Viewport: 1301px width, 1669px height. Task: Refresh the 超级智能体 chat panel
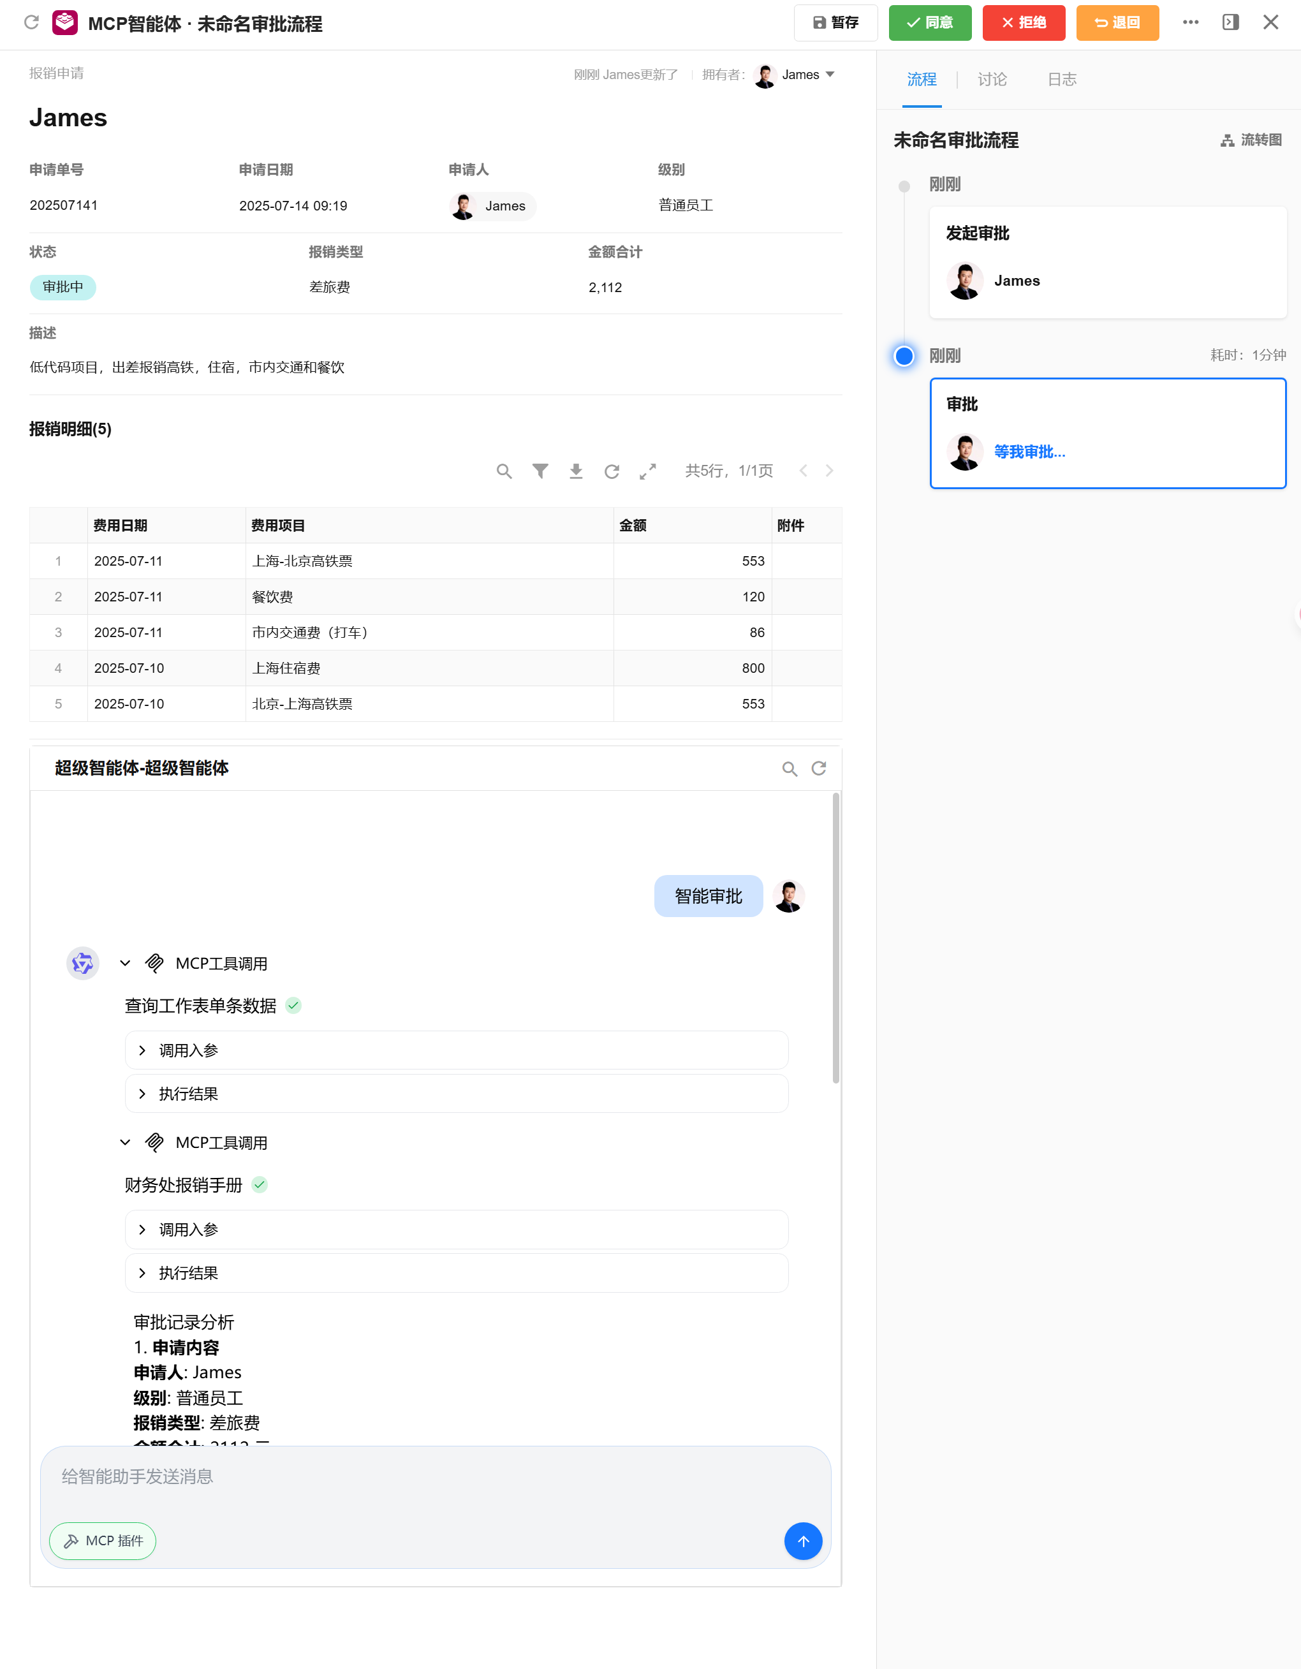click(x=819, y=768)
